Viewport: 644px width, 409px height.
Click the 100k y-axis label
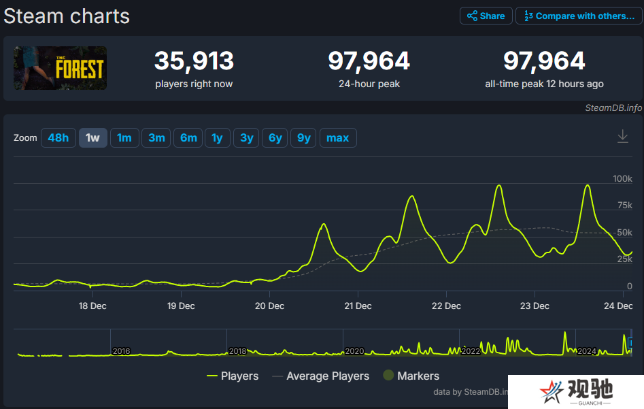[622, 179]
